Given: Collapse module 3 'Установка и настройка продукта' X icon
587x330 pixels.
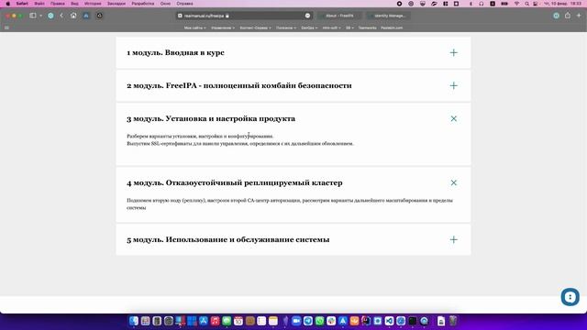Looking at the screenshot, I should click(x=453, y=118).
